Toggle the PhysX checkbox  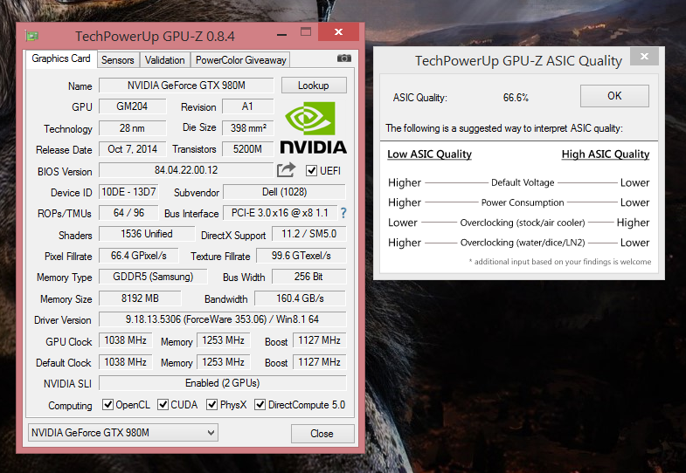pyautogui.click(x=211, y=404)
